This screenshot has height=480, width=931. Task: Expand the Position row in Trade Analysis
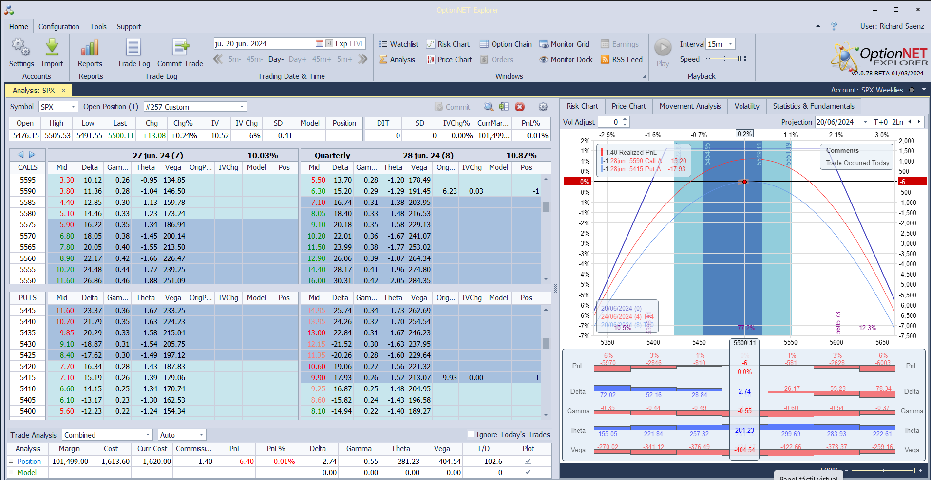[x=11, y=461]
